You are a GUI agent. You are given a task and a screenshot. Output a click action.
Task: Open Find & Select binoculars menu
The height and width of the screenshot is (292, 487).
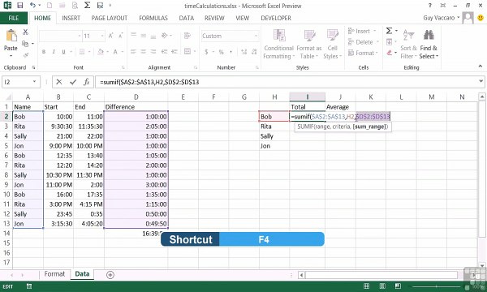pyautogui.click(x=429, y=44)
